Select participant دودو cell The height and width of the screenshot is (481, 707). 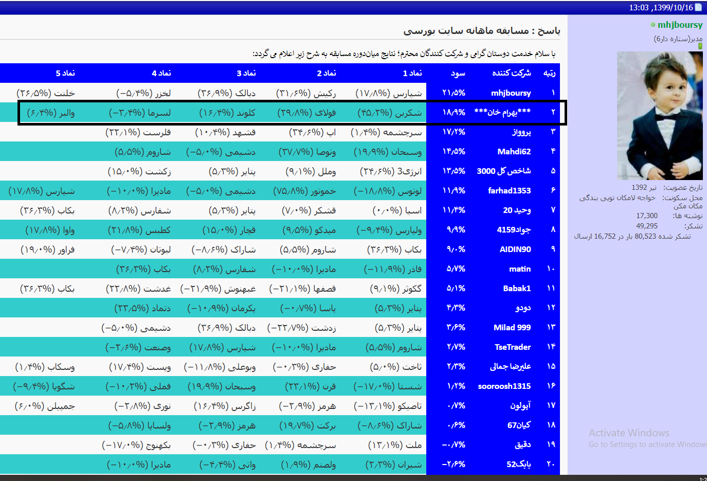click(523, 308)
